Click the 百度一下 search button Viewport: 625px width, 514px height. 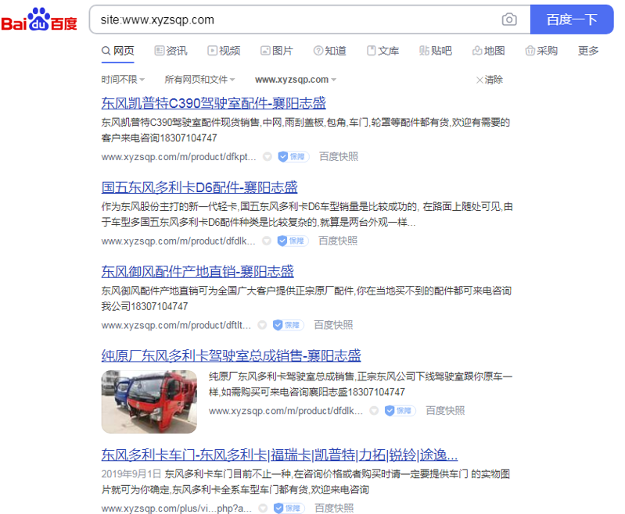point(572,20)
